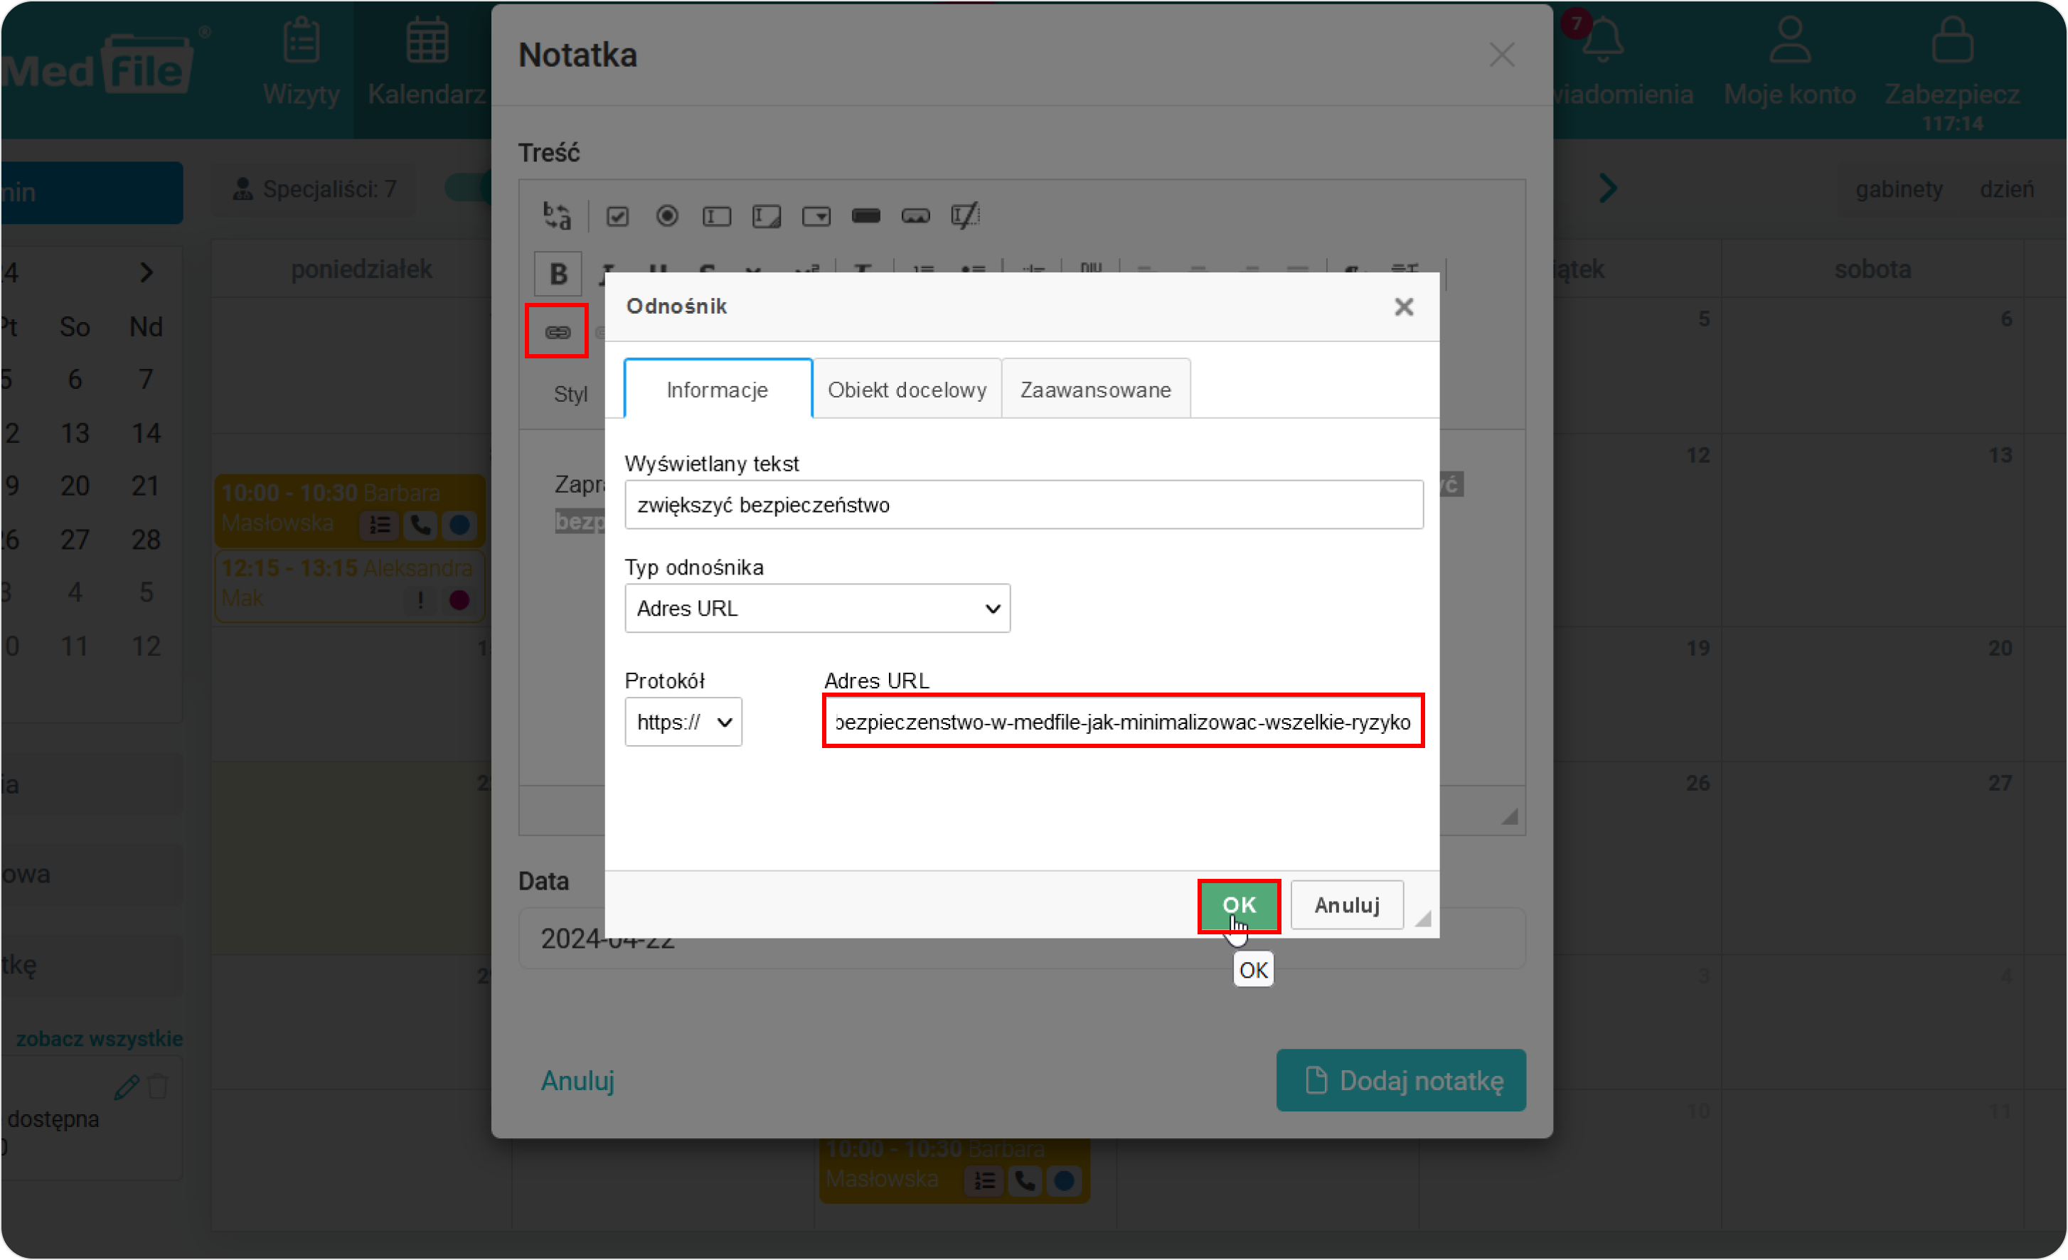Click the Zabezpiecz lock icon
The width and height of the screenshot is (2068, 1260).
(x=1951, y=41)
